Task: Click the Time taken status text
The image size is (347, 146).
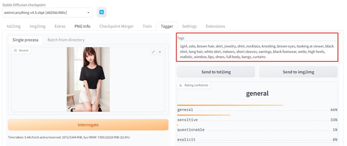Action: (x=69, y=137)
